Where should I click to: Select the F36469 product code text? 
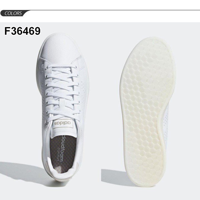coord(22,31)
